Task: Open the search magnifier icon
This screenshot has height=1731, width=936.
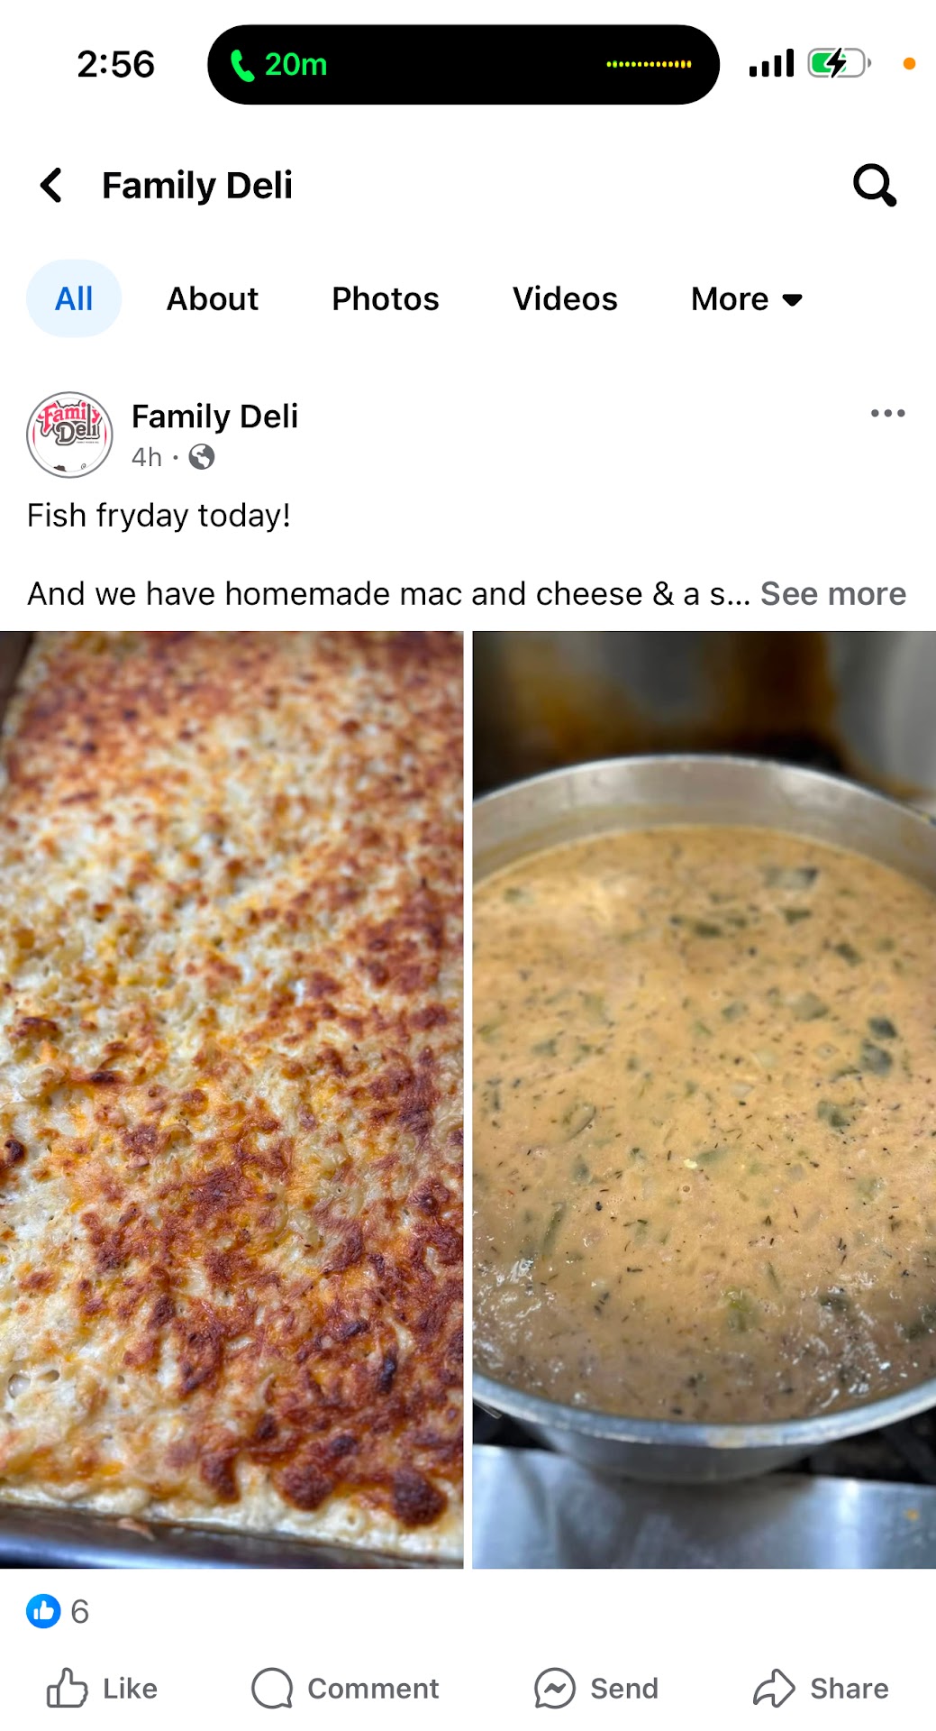Action: pos(874,186)
